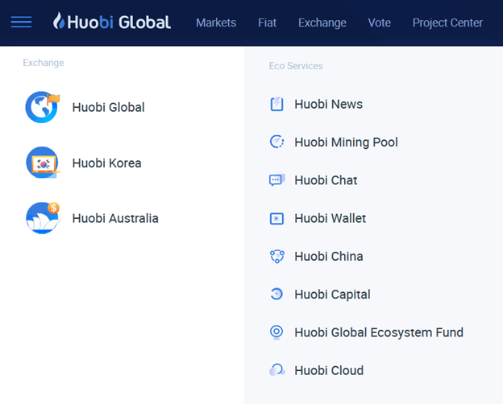Click the Huobi Korea flag icon
The height and width of the screenshot is (404, 503).
[43, 163]
